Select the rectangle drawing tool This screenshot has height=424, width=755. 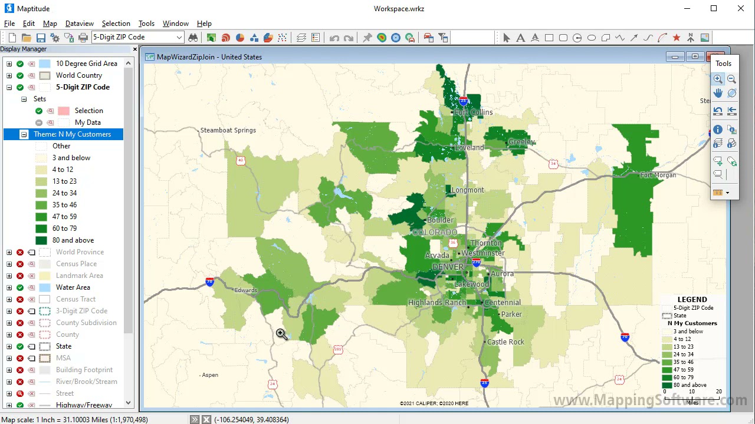549,38
